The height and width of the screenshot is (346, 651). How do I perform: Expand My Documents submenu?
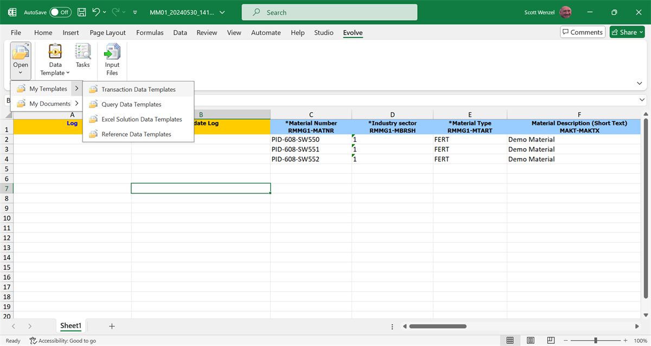click(49, 104)
